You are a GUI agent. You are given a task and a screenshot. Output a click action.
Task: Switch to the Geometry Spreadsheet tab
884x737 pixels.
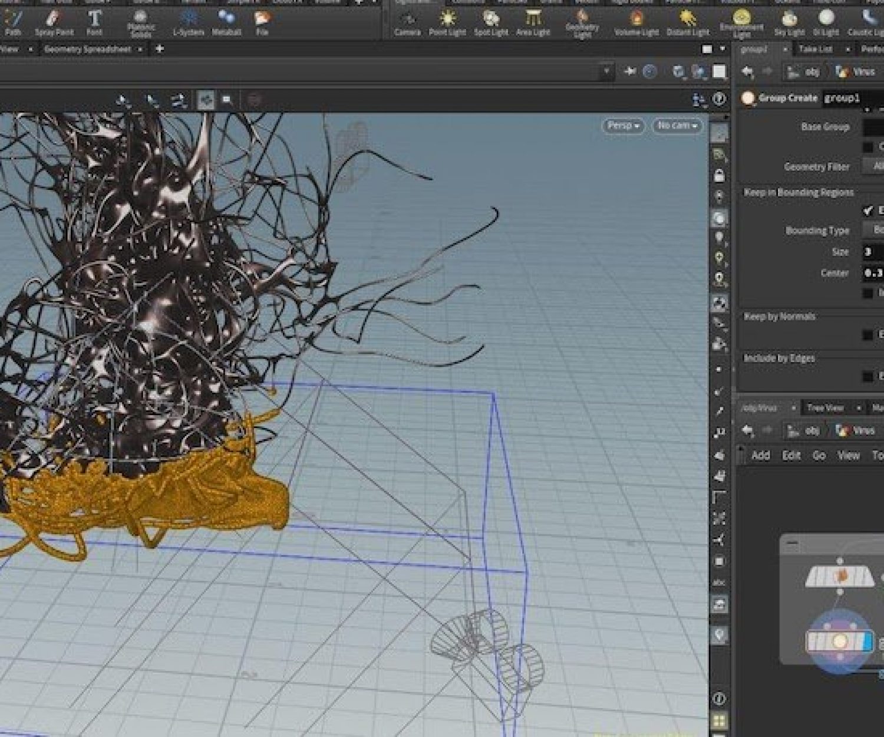click(x=87, y=50)
